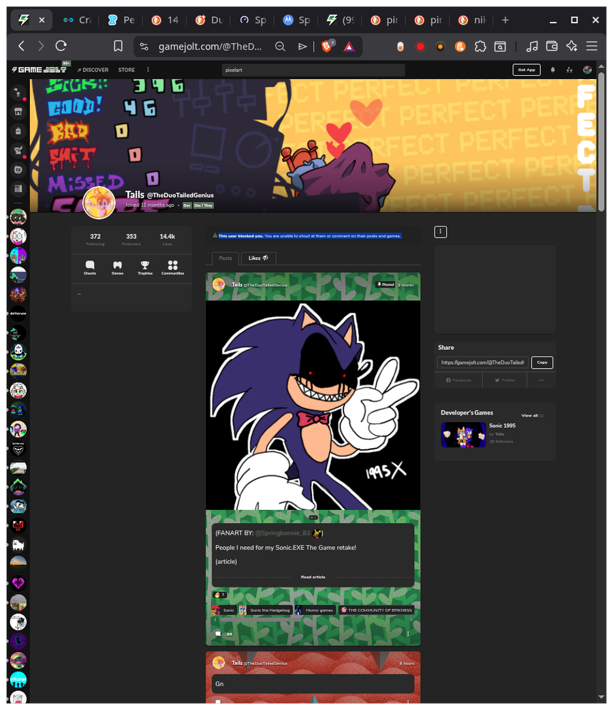Open the Horror games community tag
Viewport: 613px width, 710px height.
click(315, 610)
